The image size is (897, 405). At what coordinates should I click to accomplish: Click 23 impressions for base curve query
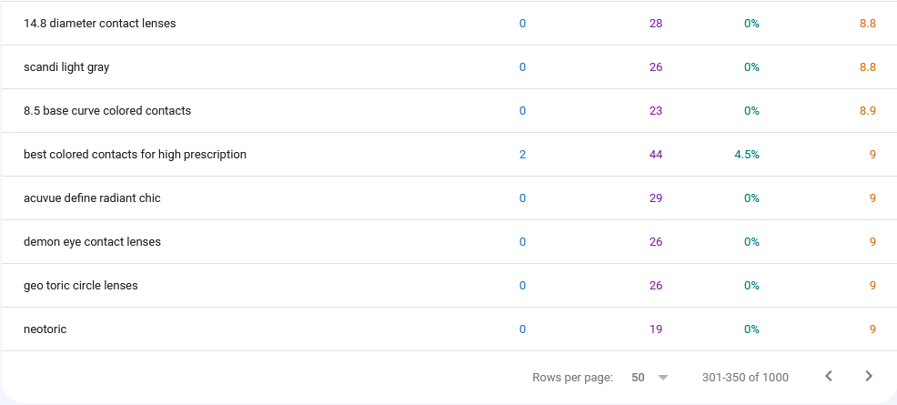[656, 110]
